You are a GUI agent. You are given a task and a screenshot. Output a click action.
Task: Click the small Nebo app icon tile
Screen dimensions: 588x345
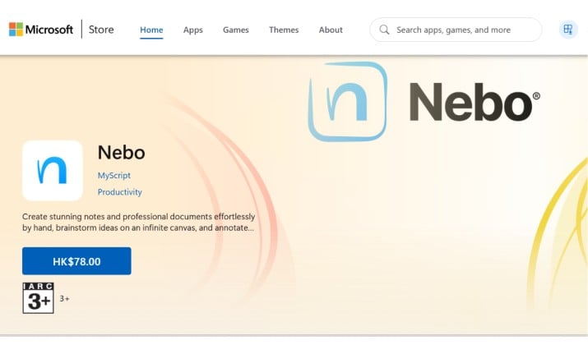[x=53, y=170]
